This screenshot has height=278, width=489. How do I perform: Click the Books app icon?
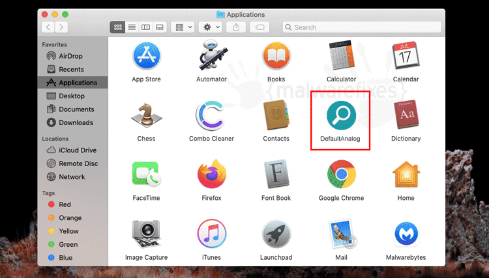276,55
